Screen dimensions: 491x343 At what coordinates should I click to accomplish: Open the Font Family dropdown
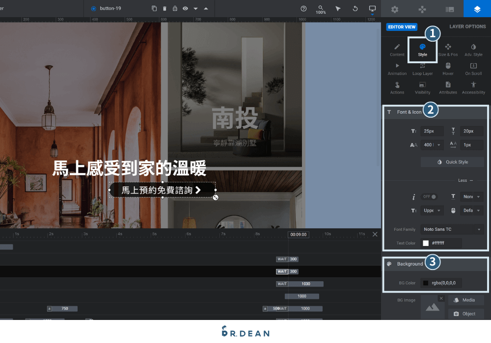point(452,229)
